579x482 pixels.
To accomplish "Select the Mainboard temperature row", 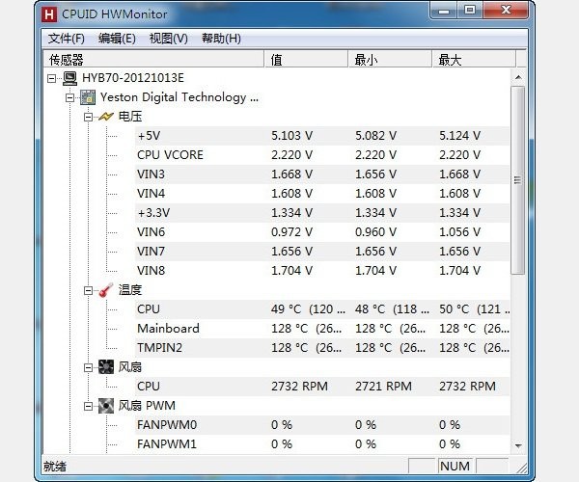I will click(x=322, y=328).
